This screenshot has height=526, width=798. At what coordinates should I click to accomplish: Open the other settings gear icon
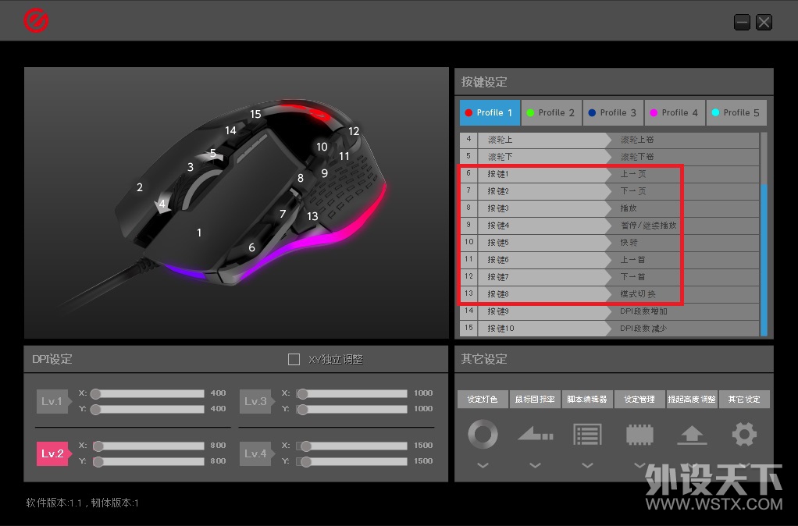744,434
